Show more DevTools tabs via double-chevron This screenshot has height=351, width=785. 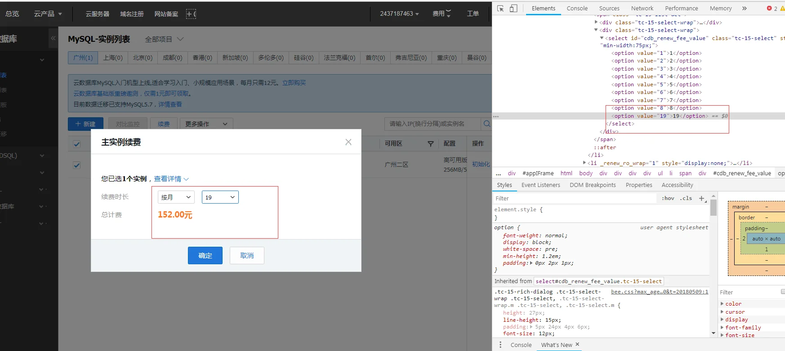click(x=745, y=8)
